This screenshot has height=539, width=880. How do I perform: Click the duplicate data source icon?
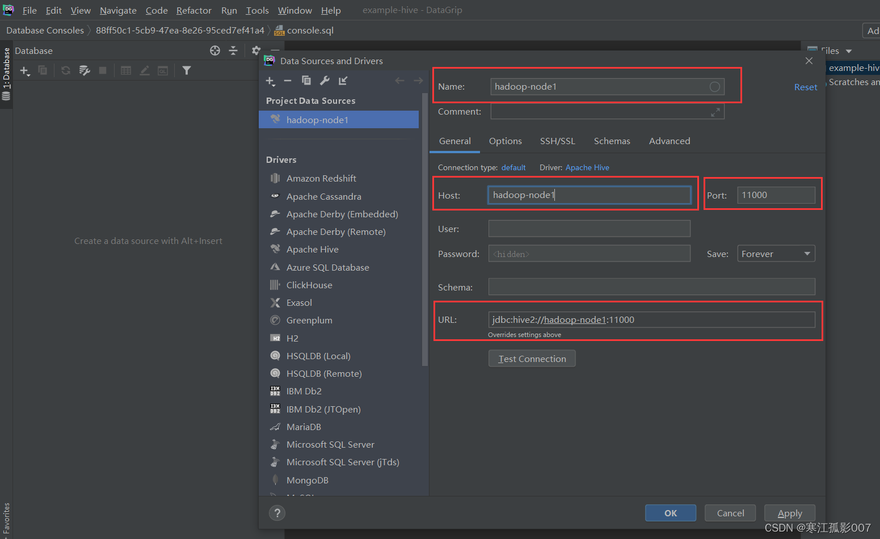coord(306,81)
